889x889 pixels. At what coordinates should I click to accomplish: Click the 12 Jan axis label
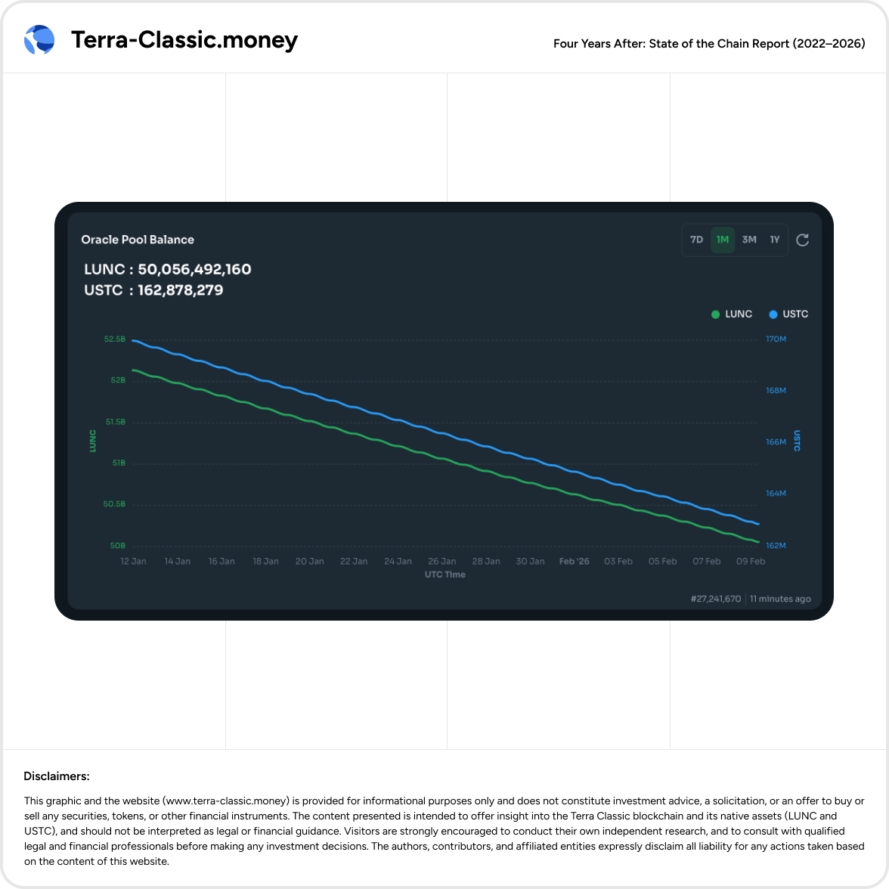[133, 561]
